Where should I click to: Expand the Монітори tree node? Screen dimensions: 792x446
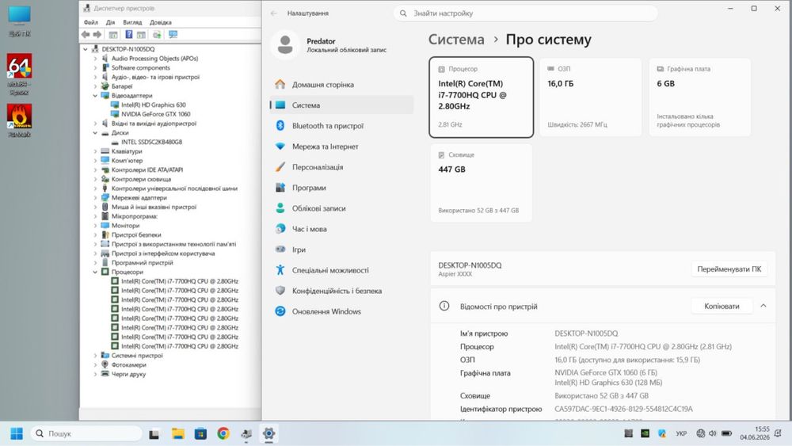tap(95, 225)
